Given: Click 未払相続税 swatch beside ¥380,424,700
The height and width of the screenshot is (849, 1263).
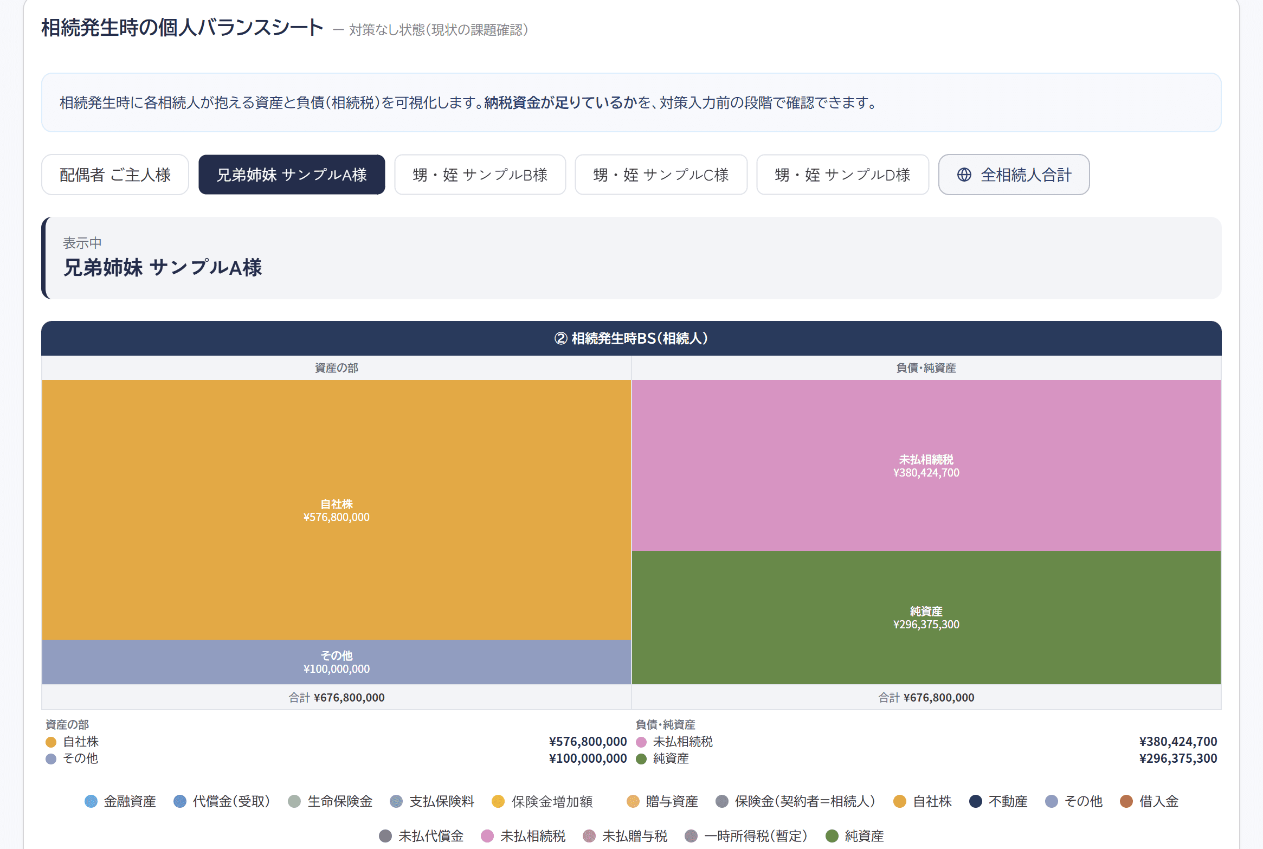Looking at the screenshot, I should 641,742.
